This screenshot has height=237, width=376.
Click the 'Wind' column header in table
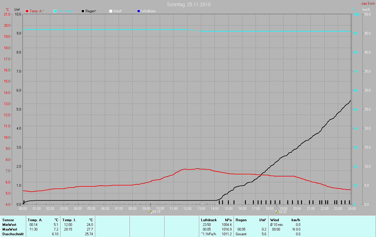tap(275, 220)
